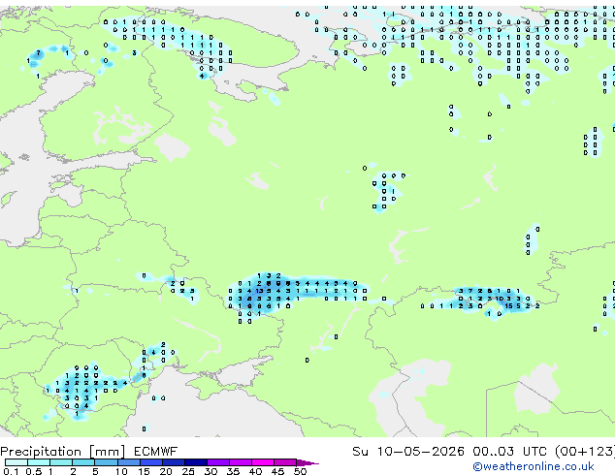This screenshot has height=475, width=615.
Task: Click the '50' legend scale label
Action: 300,471
